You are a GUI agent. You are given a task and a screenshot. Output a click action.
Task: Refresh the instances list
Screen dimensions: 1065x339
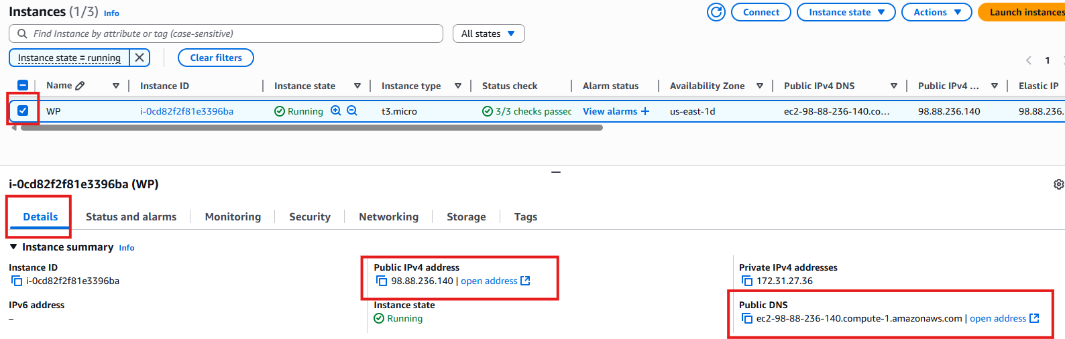[716, 12]
